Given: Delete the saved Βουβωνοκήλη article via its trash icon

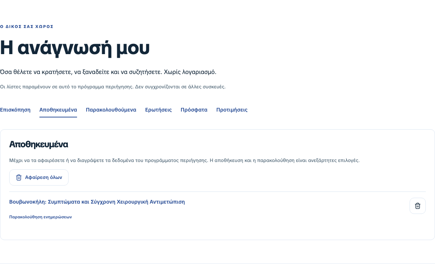Looking at the screenshot, I should (x=418, y=206).
